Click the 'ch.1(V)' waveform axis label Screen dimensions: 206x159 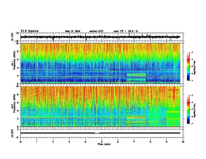point(12,37)
